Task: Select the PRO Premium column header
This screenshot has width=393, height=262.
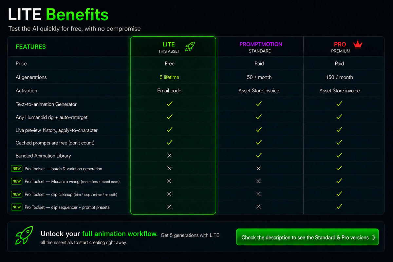Action: click(341, 47)
